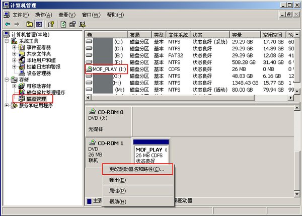Click the blue bar above MOF_PLAY partition
The image size is (302, 216).
tap(151, 142)
